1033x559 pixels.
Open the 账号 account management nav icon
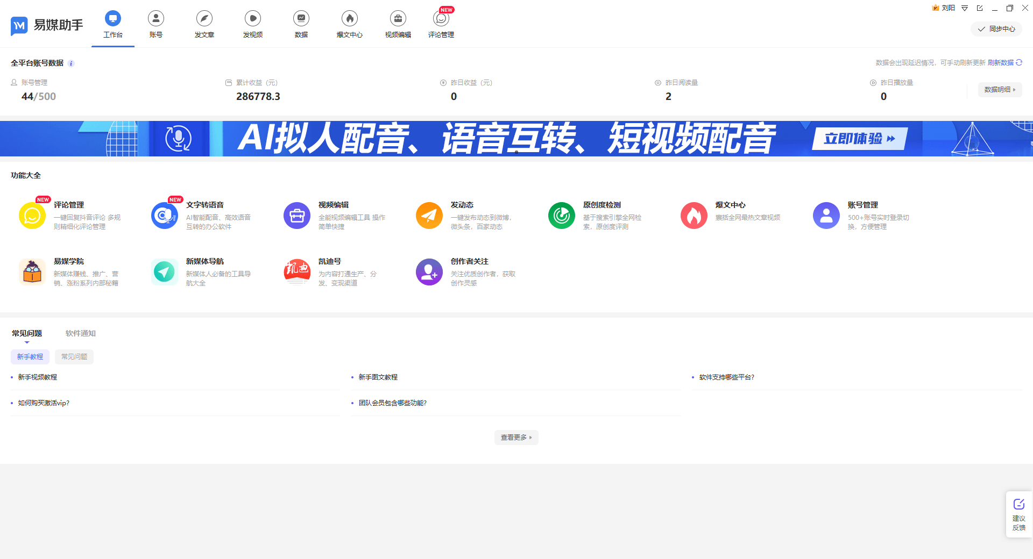coord(155,24)
